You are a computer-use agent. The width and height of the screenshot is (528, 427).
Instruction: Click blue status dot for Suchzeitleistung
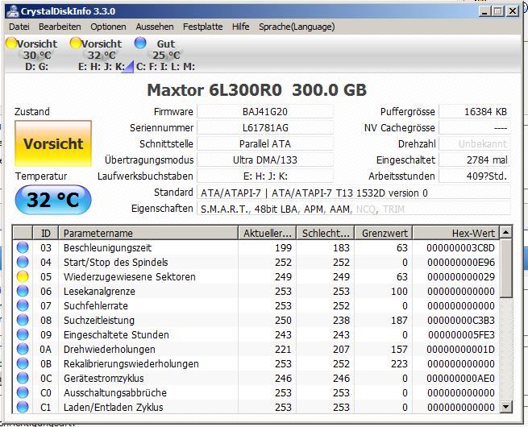pos(23,320)
